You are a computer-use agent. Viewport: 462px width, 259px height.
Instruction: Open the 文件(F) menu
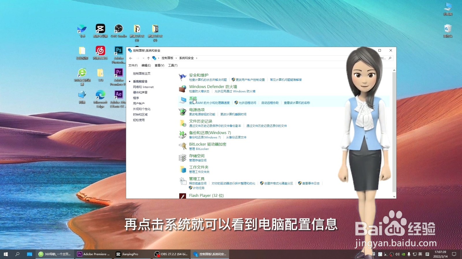click(133, 65)
